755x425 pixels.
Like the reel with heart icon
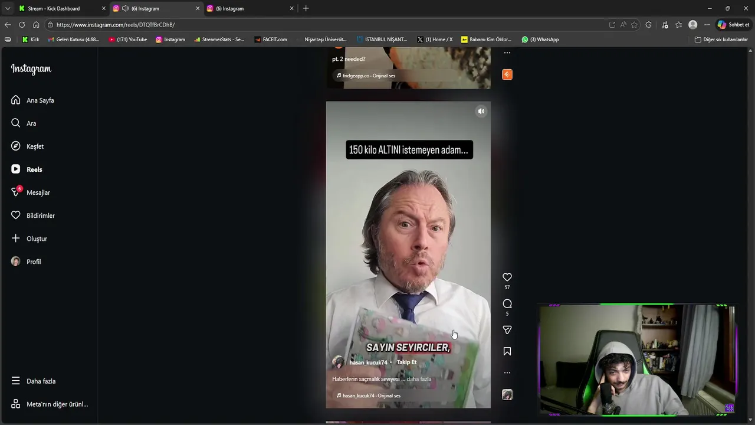pos(507,277)
